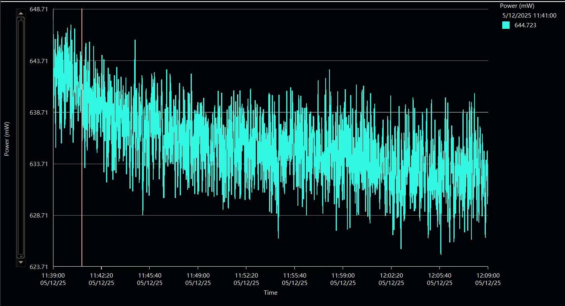This screenshot has height=306, width=565.
Task: Click the 11:49:00 time tick label
Action: pos(198,276)
